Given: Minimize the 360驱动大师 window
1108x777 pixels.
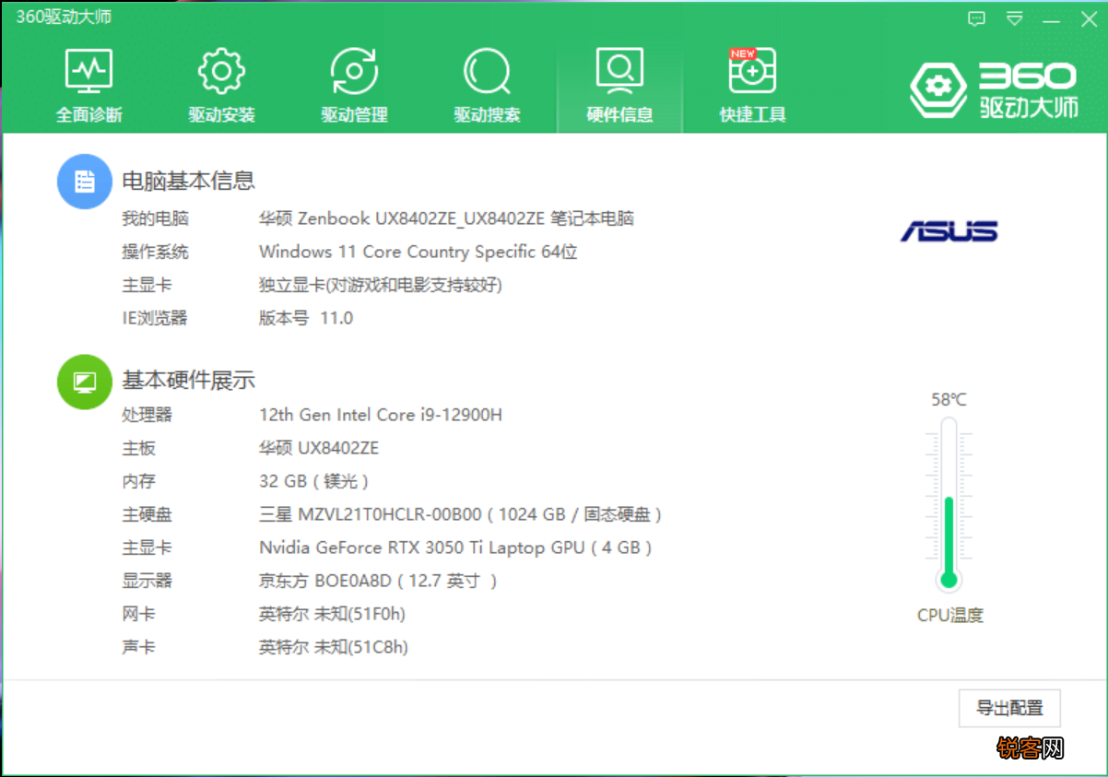Looking at the screenshot, I should tap(1052, 18).
